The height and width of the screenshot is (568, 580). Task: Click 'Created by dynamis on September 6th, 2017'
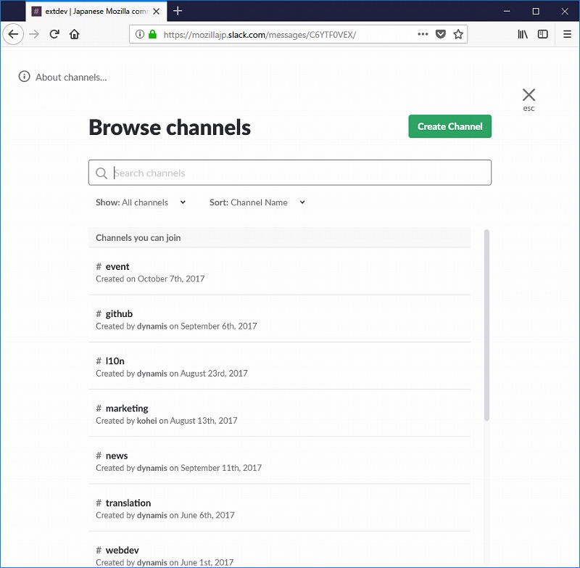coord(176,326)
